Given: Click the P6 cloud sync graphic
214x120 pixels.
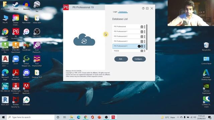Looking at the screenshot, I should click(84, 40).
